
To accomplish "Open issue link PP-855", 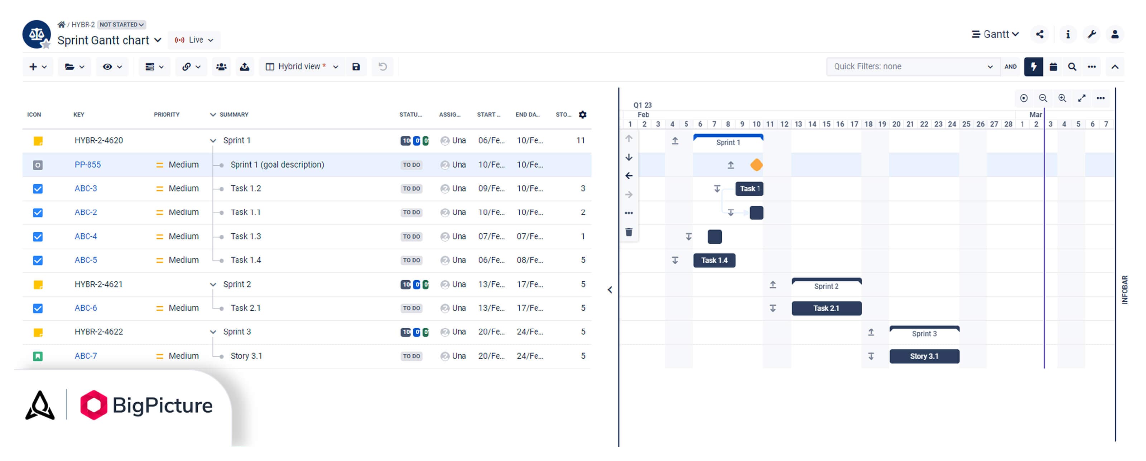I will click(88, 165).
